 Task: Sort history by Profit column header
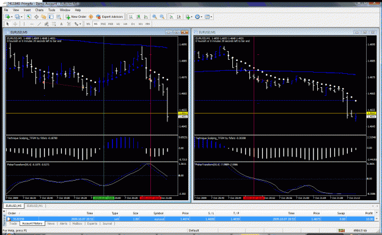(x=369, y=213)
